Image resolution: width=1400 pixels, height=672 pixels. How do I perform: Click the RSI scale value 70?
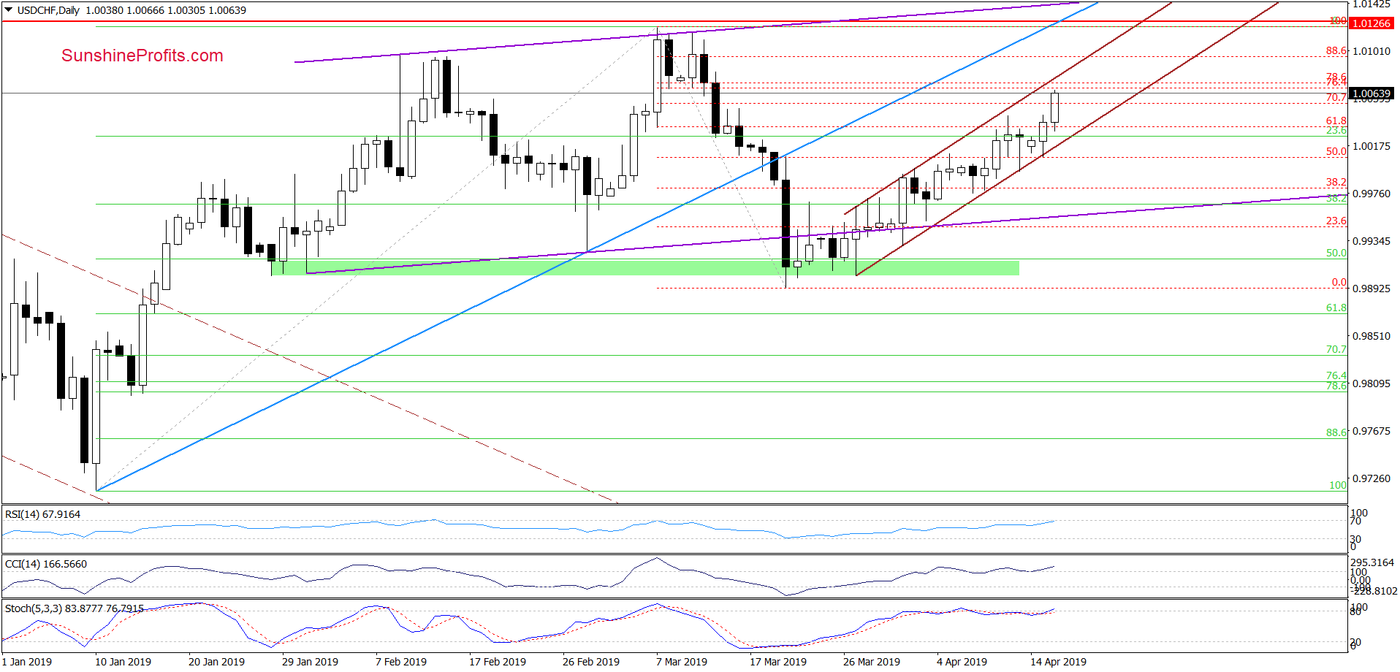pyautogui.click(x=1355, y=521)
